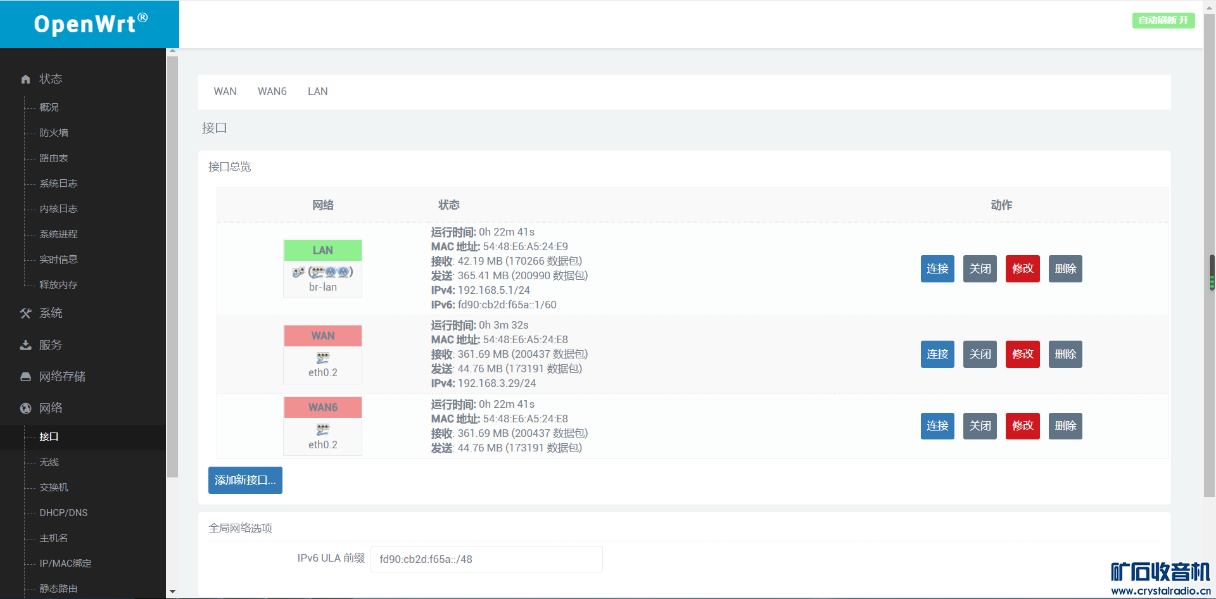This screenshot has width=1216, height=599.
Task: Click the sidebar scrollbar thumb
Action: (172, 267)
